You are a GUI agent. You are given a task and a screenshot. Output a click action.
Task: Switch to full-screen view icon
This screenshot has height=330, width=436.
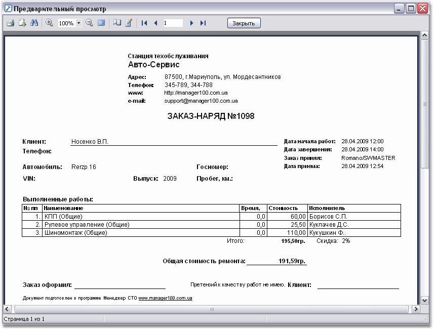(x=101, y=23)
